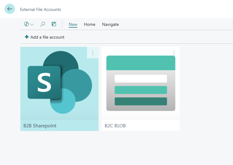Click the B2C BLOB label
The height and width of the screenshot is (165, 233).
point(115,126)
